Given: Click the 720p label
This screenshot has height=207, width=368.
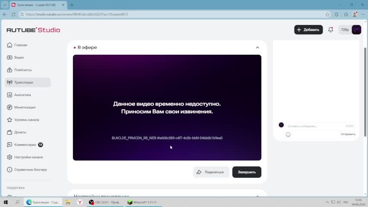Looking at the screenshot, I should [x=345, y=30].
